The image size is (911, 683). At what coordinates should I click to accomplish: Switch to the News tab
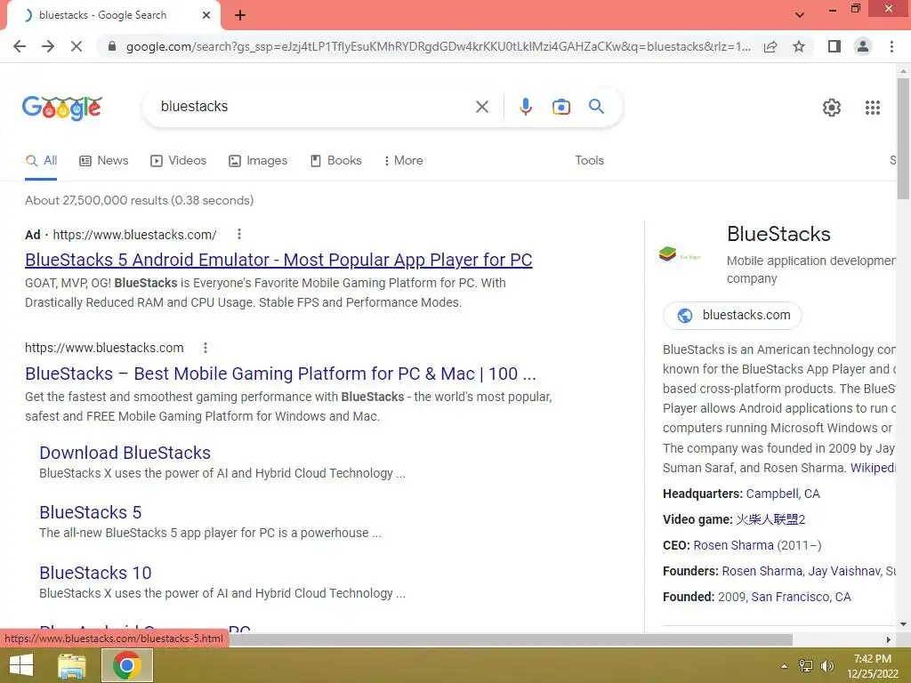click(x=104, y=161)
